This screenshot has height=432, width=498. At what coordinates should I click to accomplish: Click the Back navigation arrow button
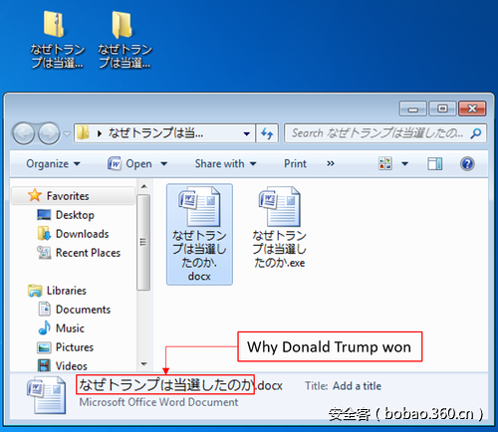click(x=23, y=133)
